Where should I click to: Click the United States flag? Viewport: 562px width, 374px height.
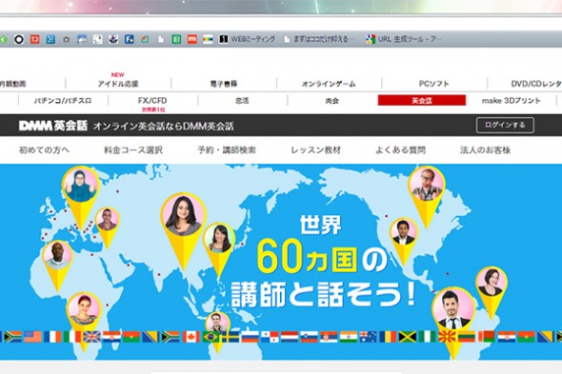(x=33, y=337)
